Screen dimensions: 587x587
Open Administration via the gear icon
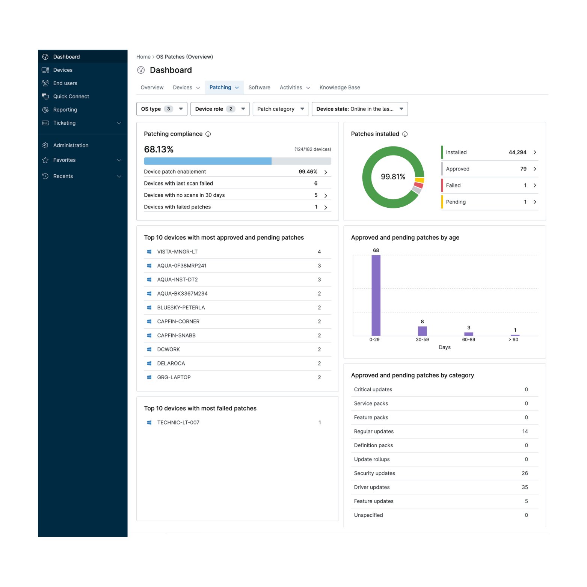tap(45, 145)
